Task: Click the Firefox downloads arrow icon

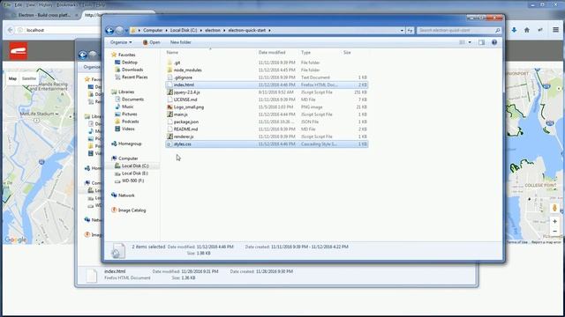Action: click(x=514, y=30)
